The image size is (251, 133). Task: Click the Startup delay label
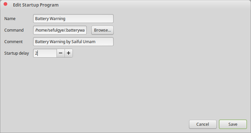coord(17,53)
